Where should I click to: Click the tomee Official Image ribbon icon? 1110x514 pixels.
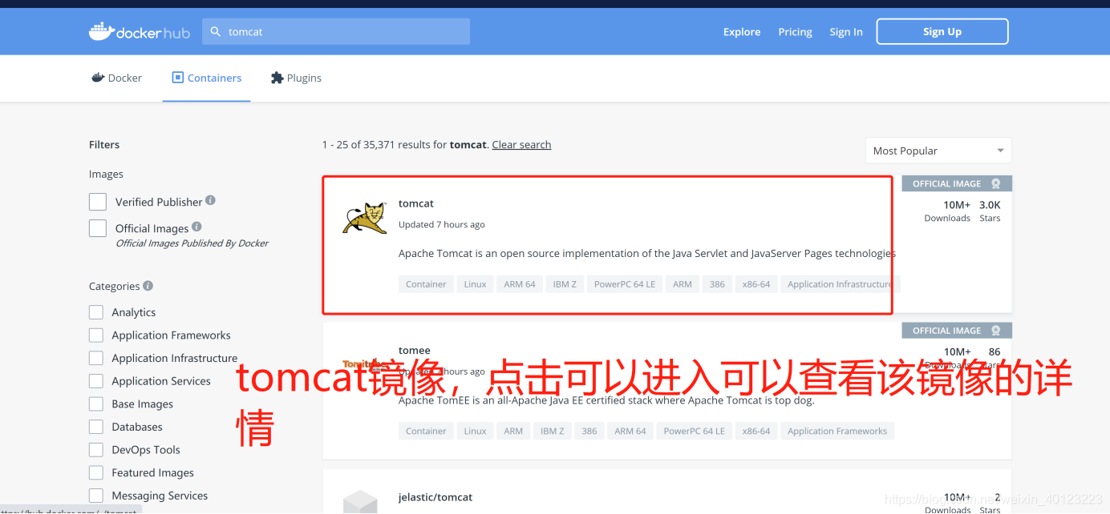point(995,330)
